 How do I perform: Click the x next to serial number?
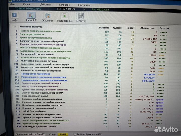point(84,9)
